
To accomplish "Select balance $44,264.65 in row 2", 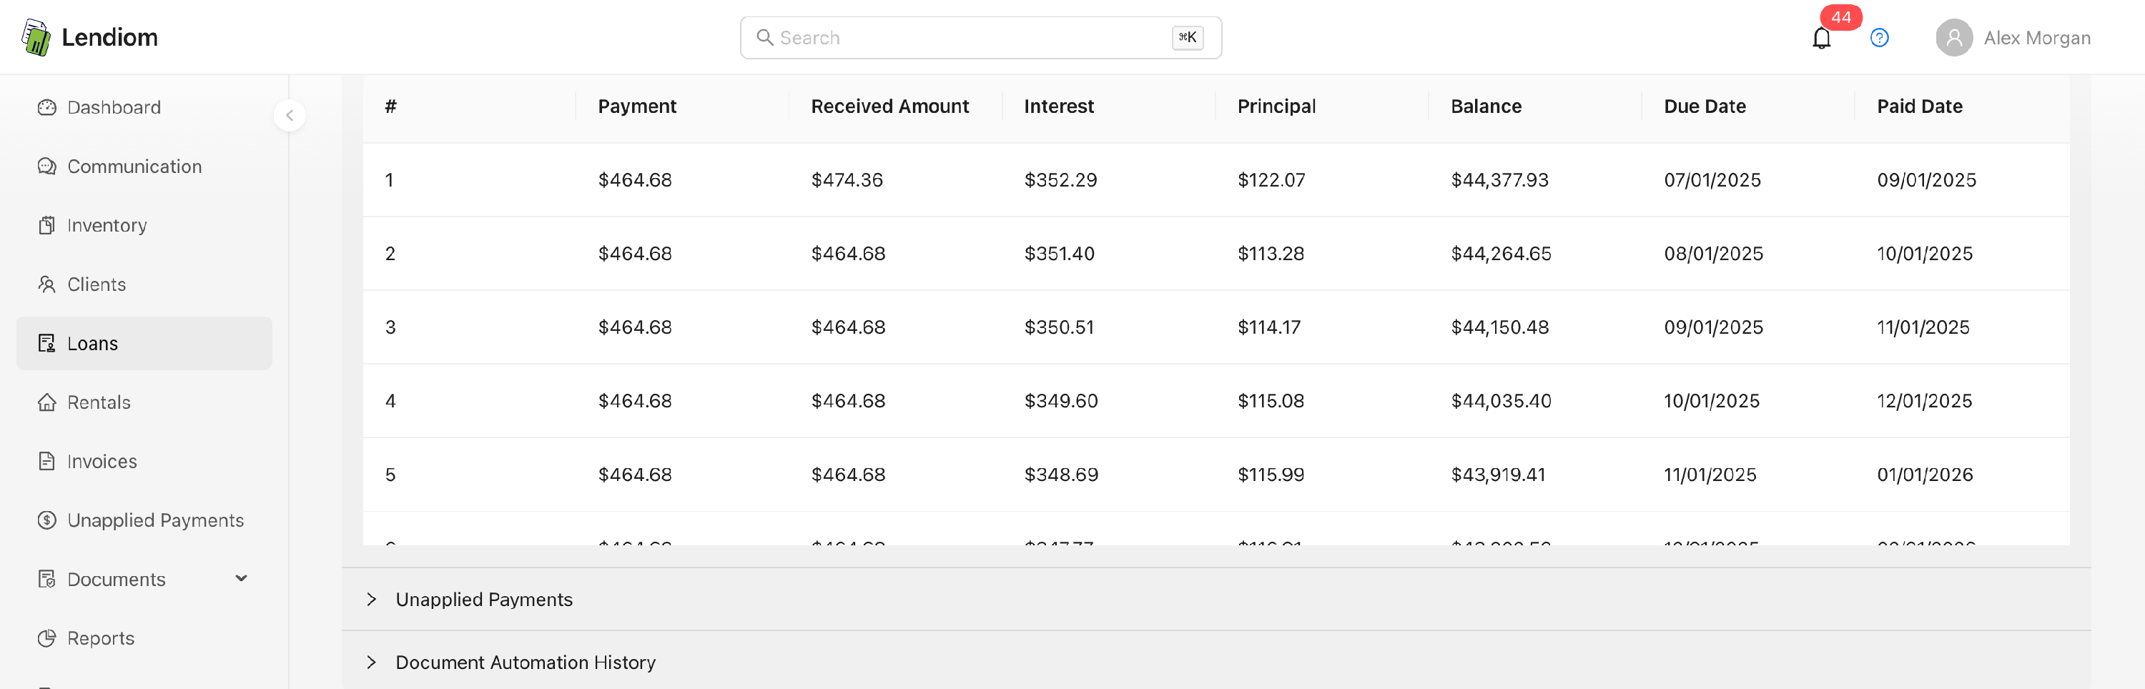I will (1501, 254).
